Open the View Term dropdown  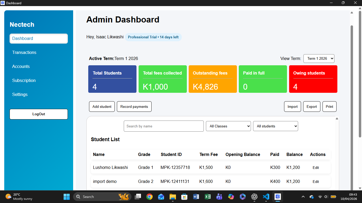319,58
